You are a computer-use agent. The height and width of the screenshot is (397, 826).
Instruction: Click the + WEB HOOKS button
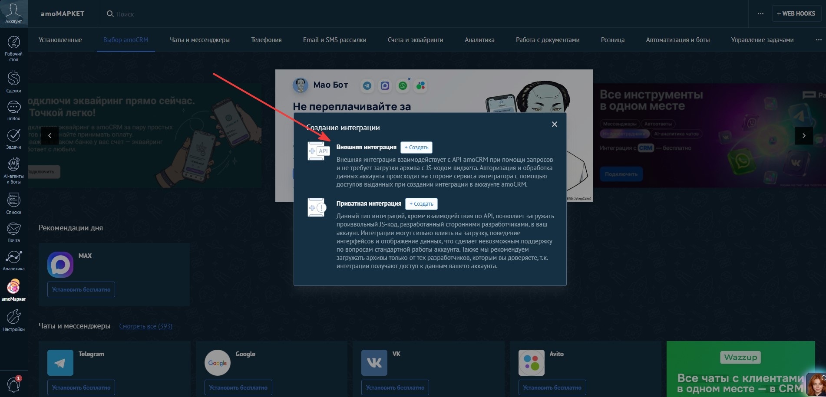pyautogui.click(x=796, y=14)
